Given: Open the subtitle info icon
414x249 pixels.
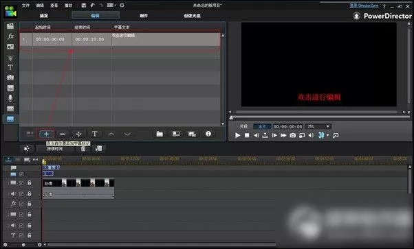Looking at the screenshot, I should 208,134.
